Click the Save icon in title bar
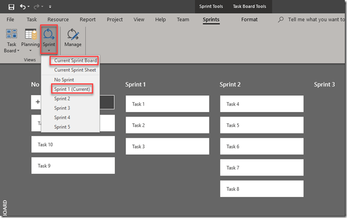Image resolution: width=347 pixels, height=218 pixels. tap(11, 6)
